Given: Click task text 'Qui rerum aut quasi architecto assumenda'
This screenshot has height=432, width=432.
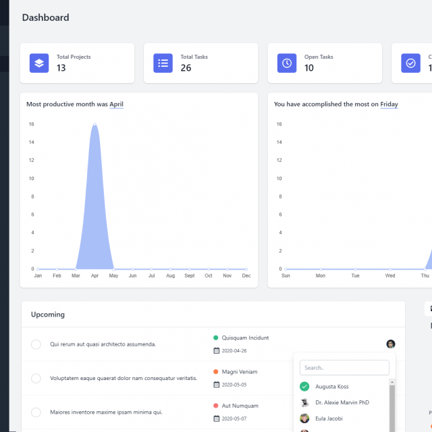Looking at the screenshot, I should (103, 344).
